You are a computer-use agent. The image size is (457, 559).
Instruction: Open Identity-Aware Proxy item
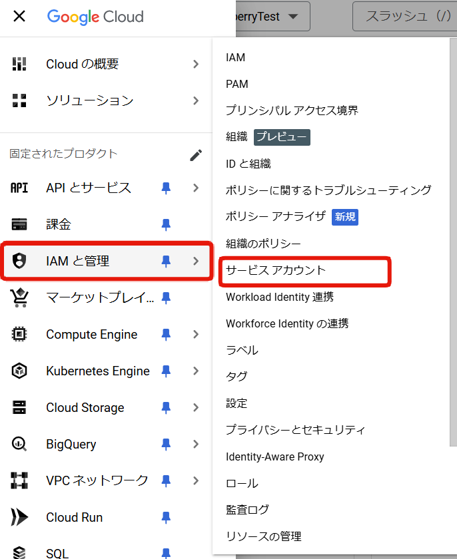point(275,457)
